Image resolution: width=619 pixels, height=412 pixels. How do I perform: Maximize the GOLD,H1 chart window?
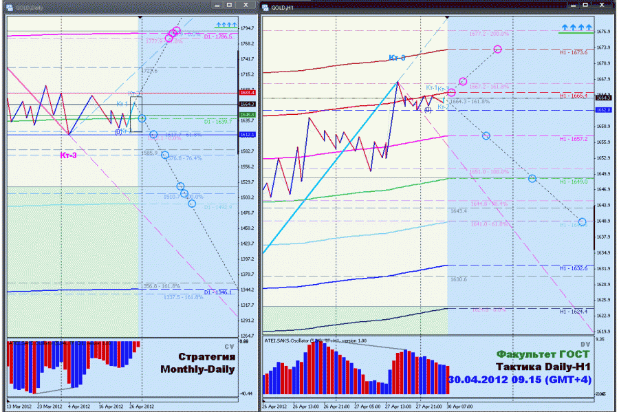click(x=586, y=5)
